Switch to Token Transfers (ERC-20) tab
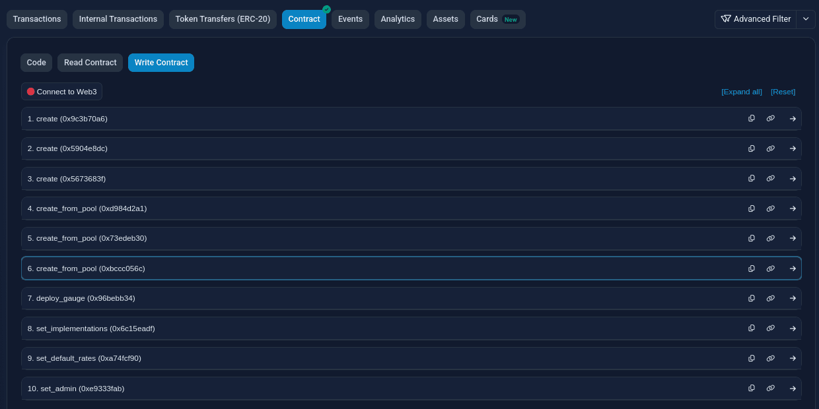The width and height of the screenshot is (819, 409). click(223, 19)
